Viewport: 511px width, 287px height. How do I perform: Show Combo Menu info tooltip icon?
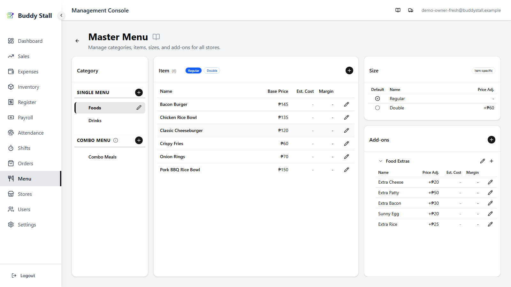pyautogui.click(x=116, y=140)
